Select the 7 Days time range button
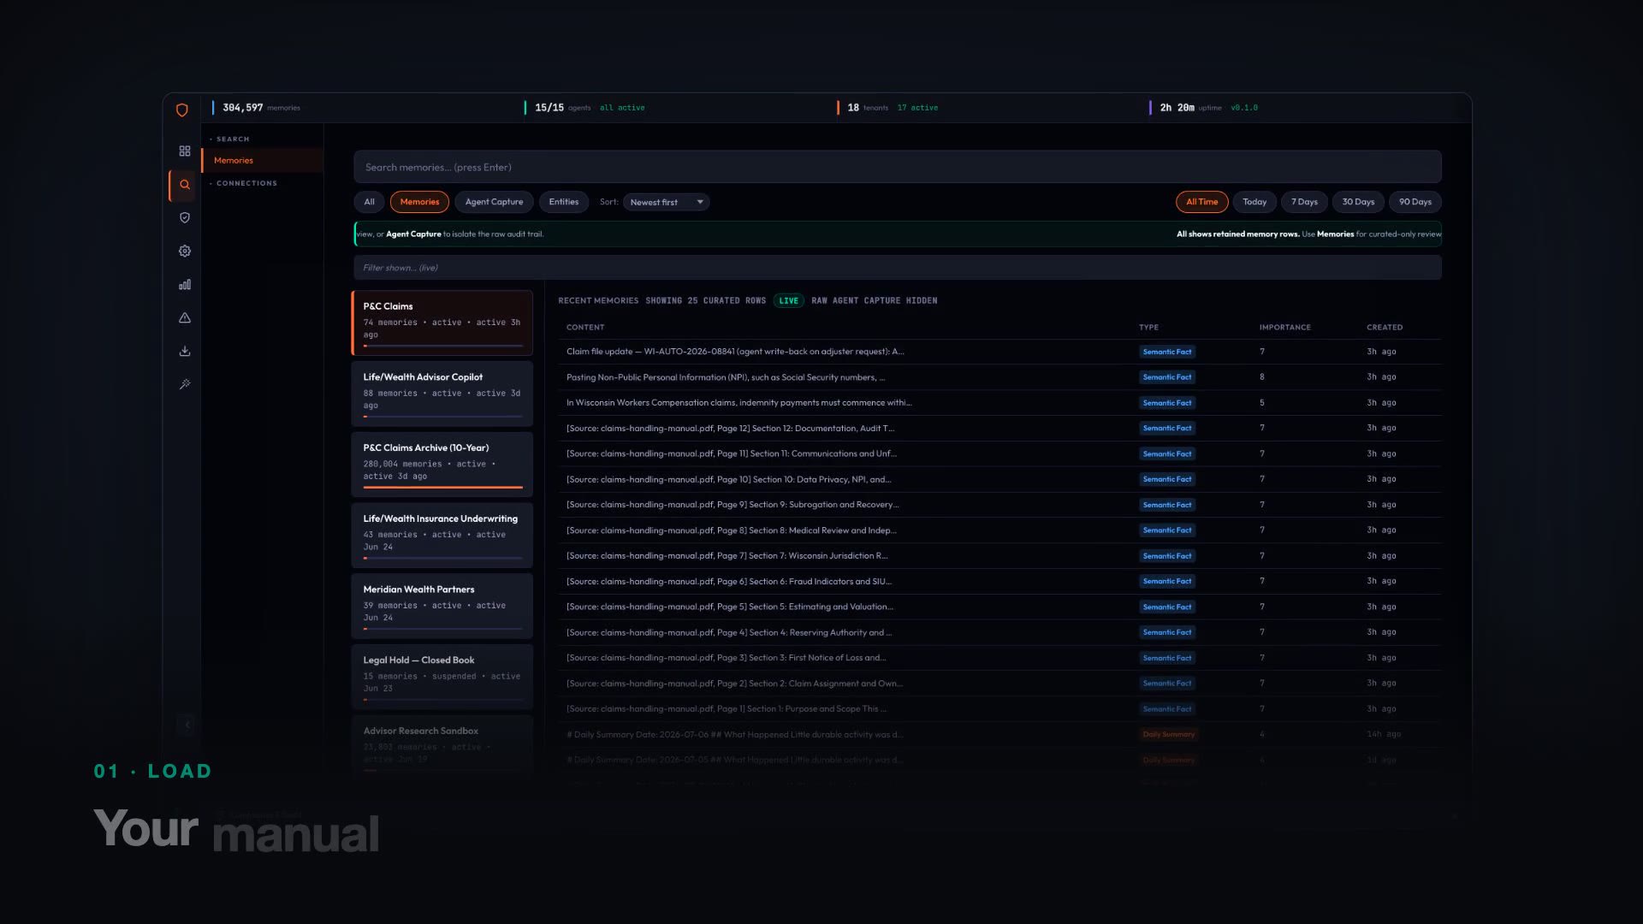This screenshot has width=1643, height=924. pos(1304,202)
